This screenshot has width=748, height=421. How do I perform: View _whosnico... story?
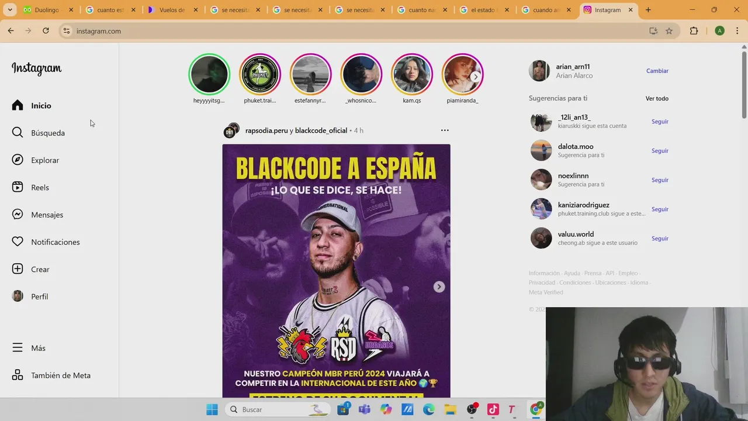[361, 74]
